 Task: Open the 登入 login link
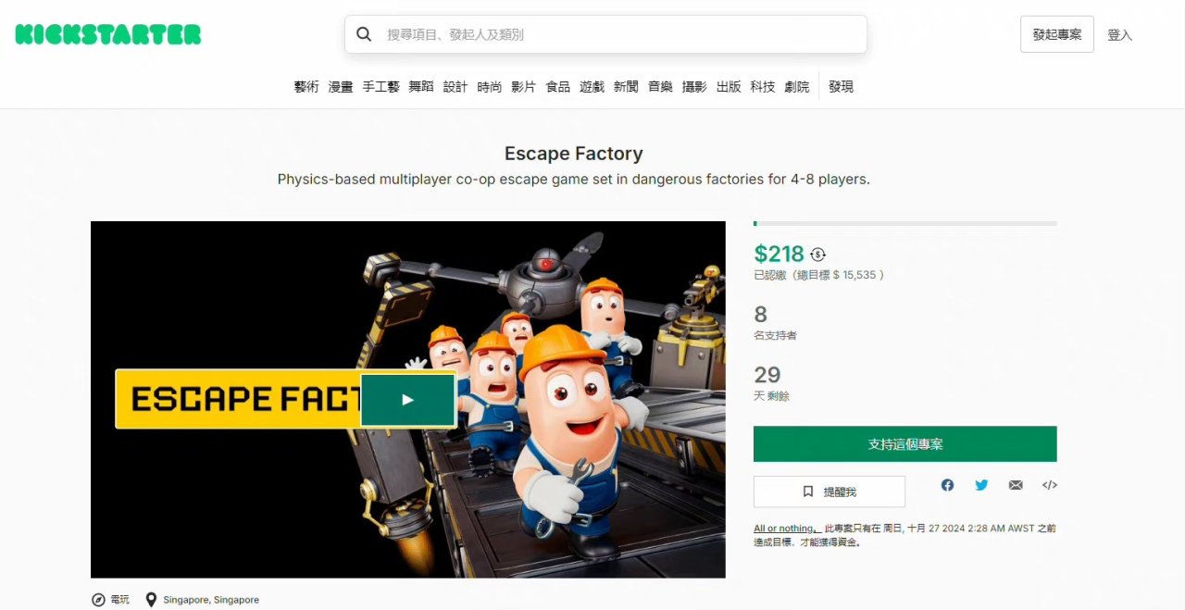(1120, 34)
